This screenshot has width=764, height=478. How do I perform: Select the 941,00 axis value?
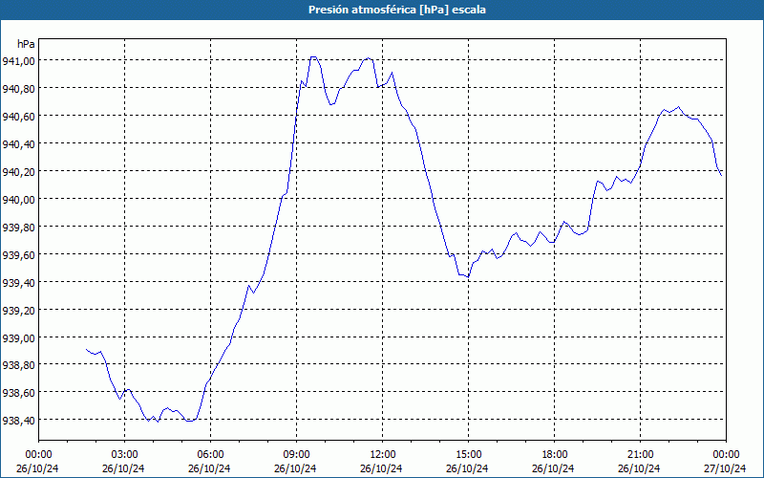[18, 60]
